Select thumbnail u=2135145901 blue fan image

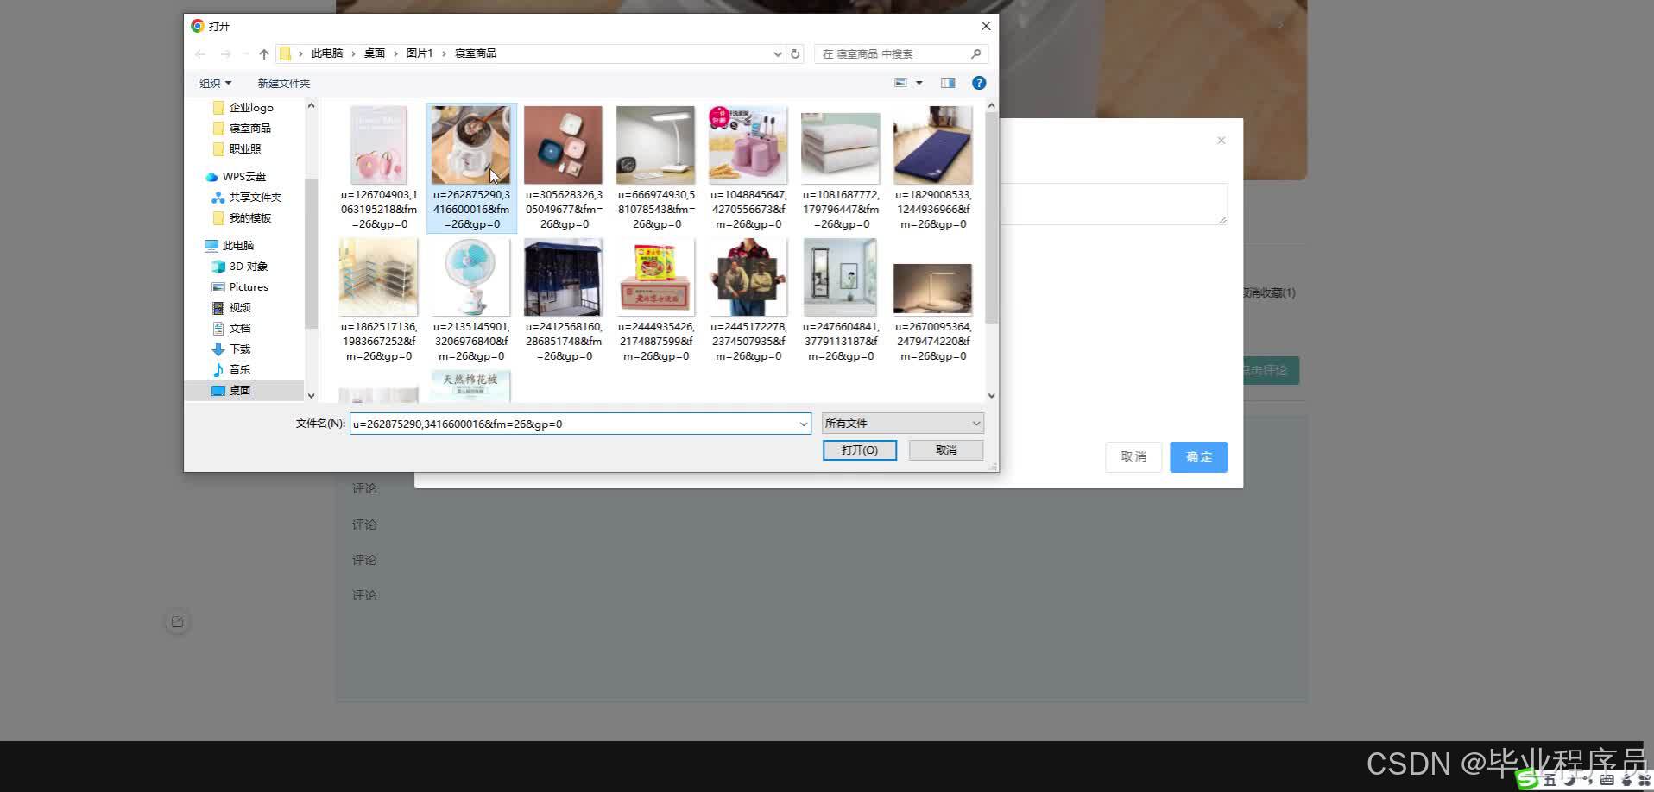(470, 277)
